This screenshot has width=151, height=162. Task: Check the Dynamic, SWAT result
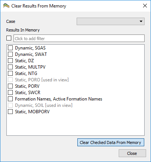10,54
